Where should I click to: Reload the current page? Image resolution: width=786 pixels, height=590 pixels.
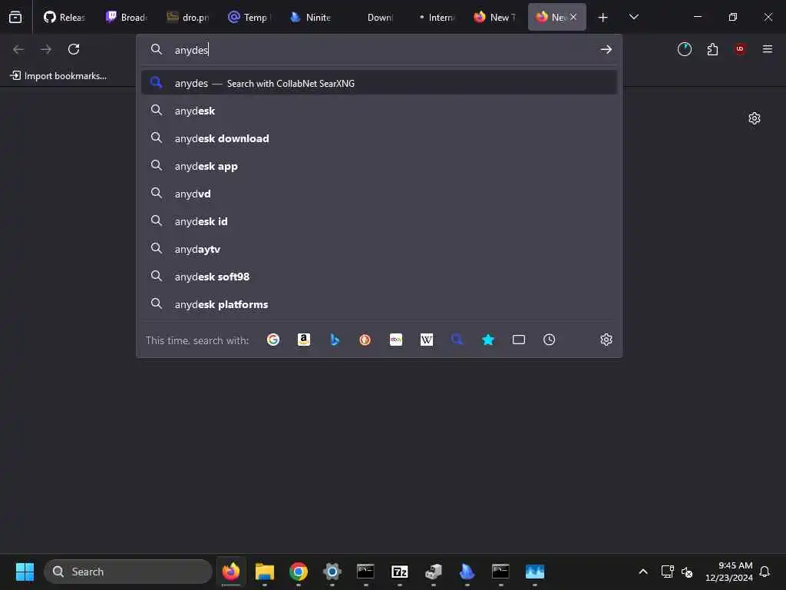pyautogui.click(x=74, y=49)
